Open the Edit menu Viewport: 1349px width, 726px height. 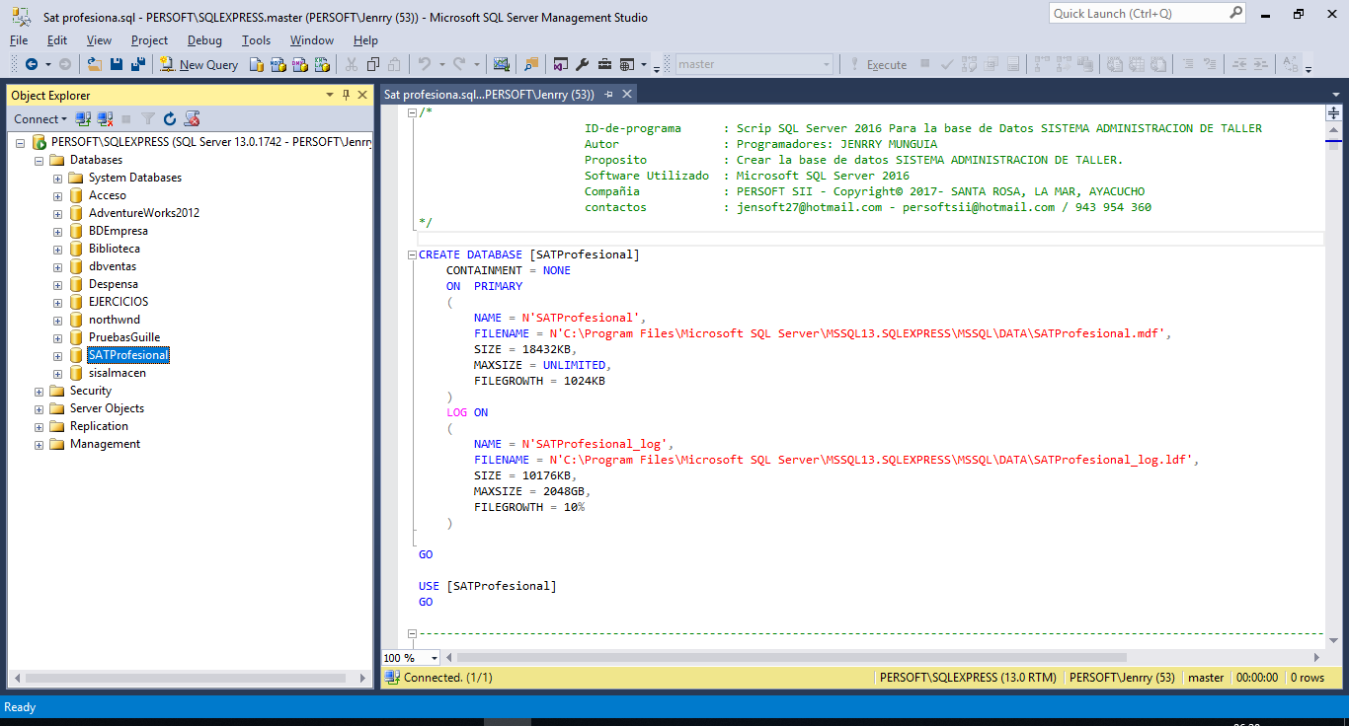57,40
